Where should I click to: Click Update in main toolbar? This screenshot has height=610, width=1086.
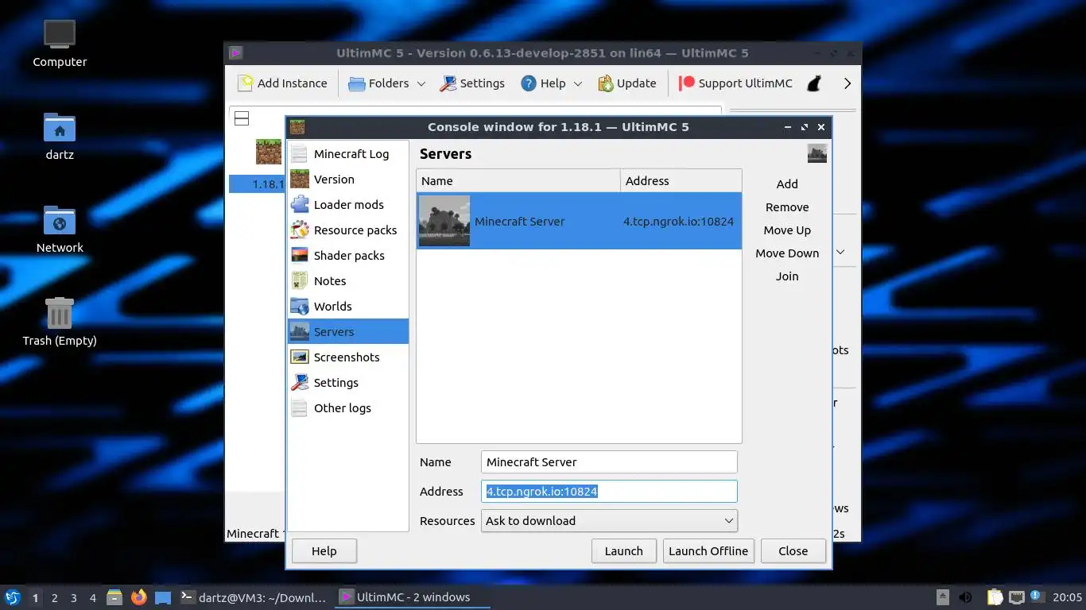point(627,83)
